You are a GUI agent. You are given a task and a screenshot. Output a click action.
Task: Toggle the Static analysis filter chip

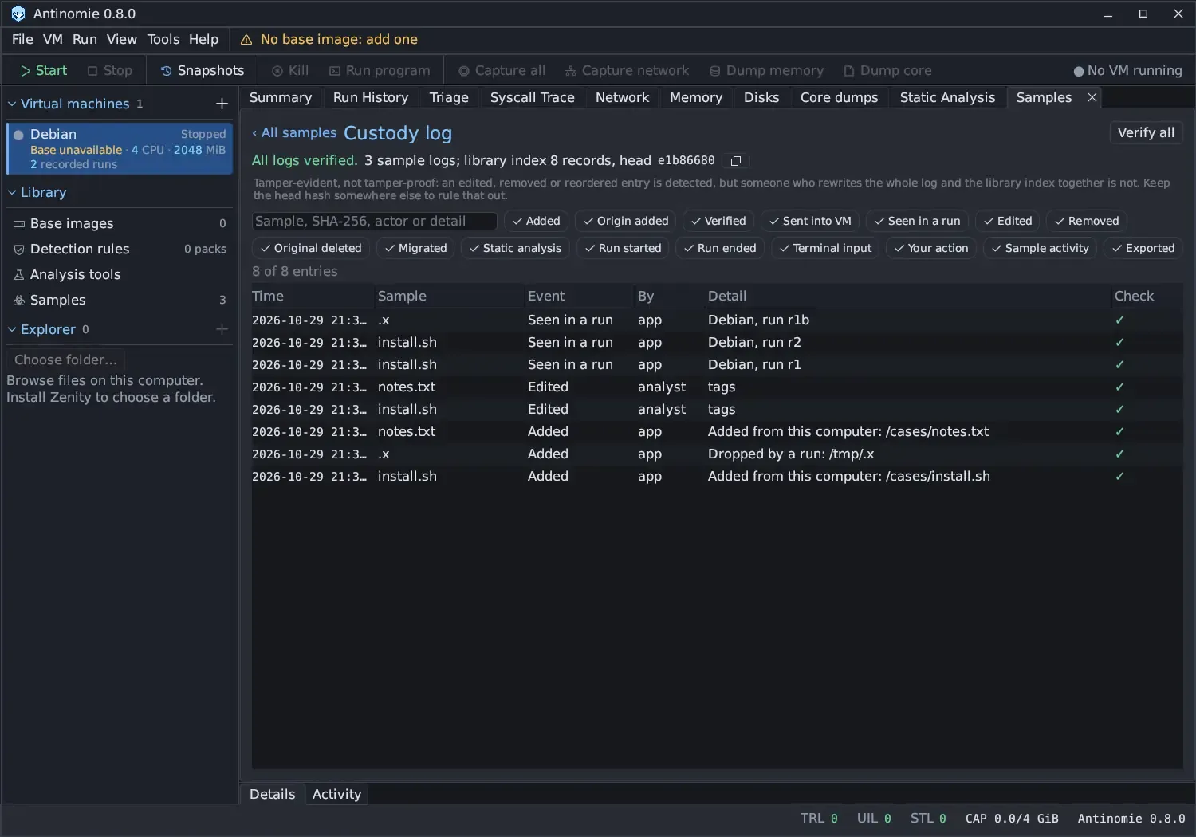(515, 248)
